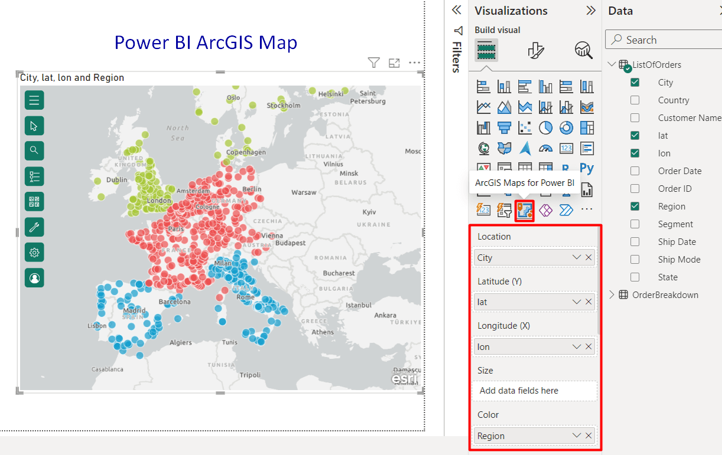Open the search tool on the map sidebar
Image resolution: width=722 pixels, height=455 pixels.
pos(34,150)
